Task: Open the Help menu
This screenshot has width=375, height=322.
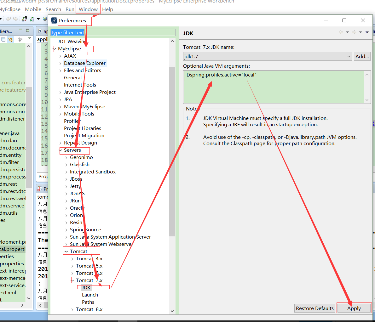Action: pos(108,9)
